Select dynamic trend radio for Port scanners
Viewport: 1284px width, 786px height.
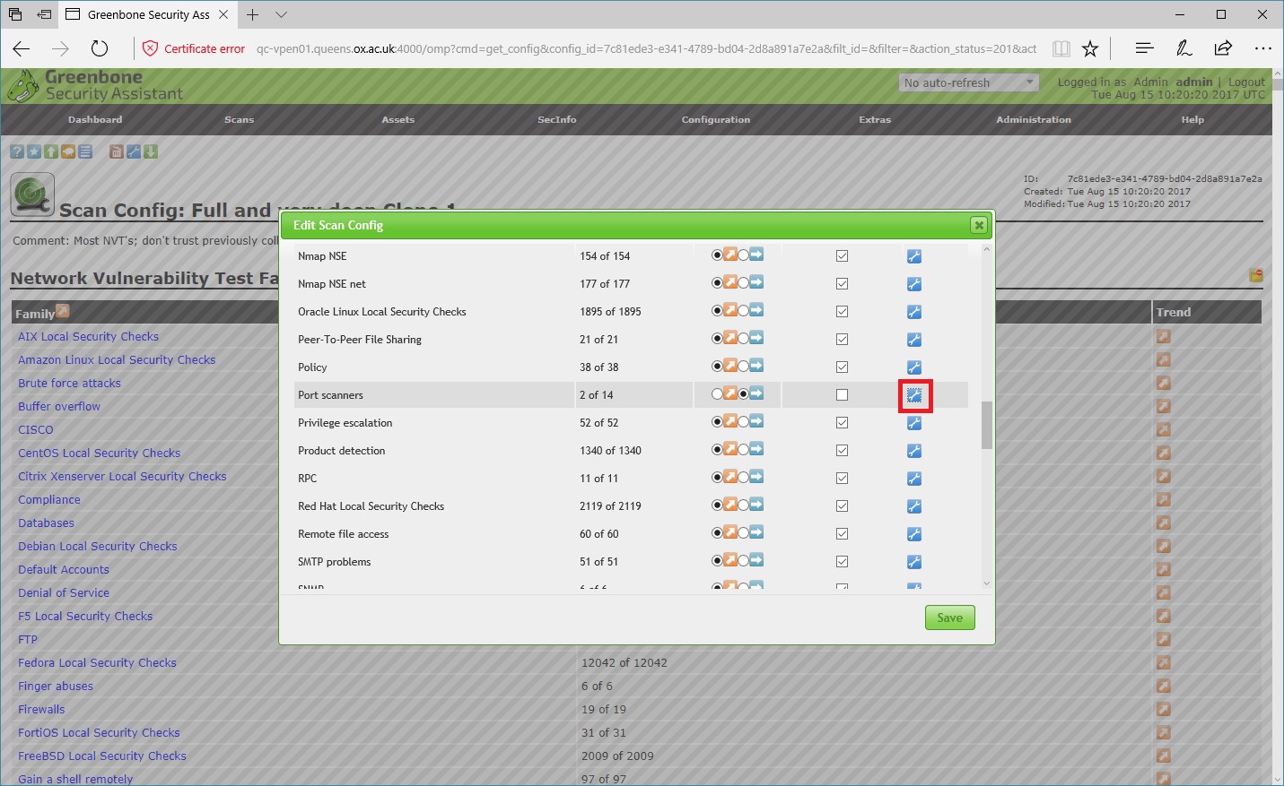tap(717, 394)
